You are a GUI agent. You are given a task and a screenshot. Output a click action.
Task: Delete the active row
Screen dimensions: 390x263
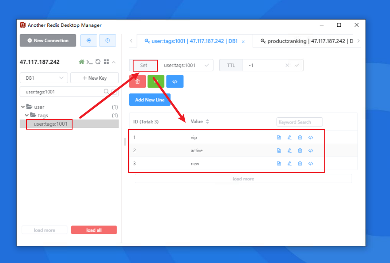click(x=300, y=150)
